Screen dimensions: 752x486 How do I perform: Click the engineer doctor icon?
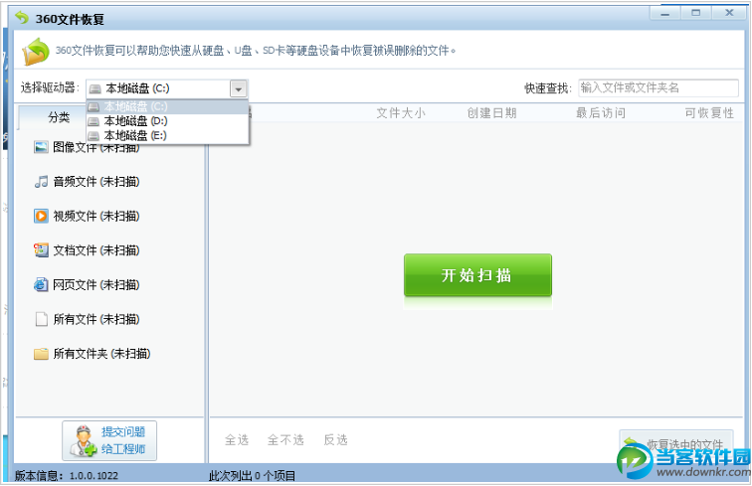(x=83, y=441)
